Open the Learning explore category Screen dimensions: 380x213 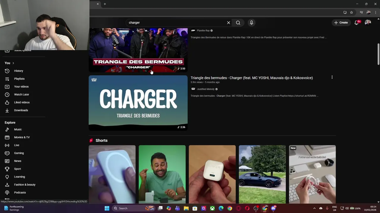[19, 177]
